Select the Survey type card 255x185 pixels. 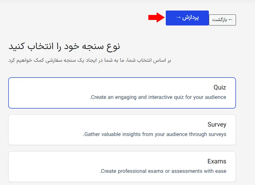122,130
